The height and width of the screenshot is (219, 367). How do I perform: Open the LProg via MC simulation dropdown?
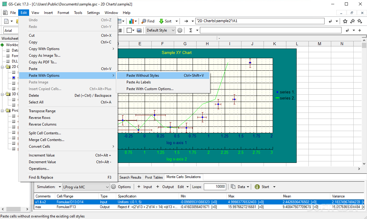pyautogui.click(x=86, y=187)
